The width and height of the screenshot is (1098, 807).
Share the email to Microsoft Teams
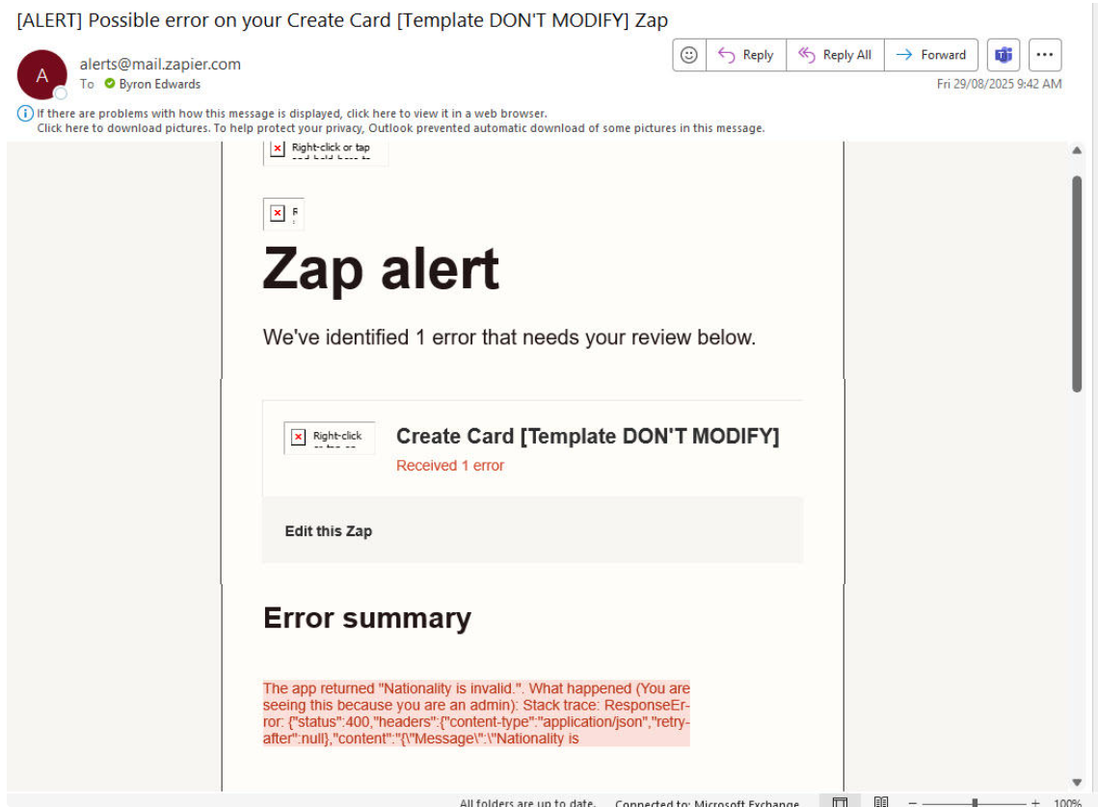coord(1004,55)
